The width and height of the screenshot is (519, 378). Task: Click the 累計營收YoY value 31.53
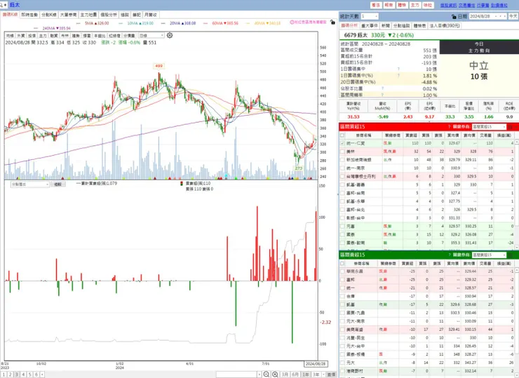click(x=353, y=117)
